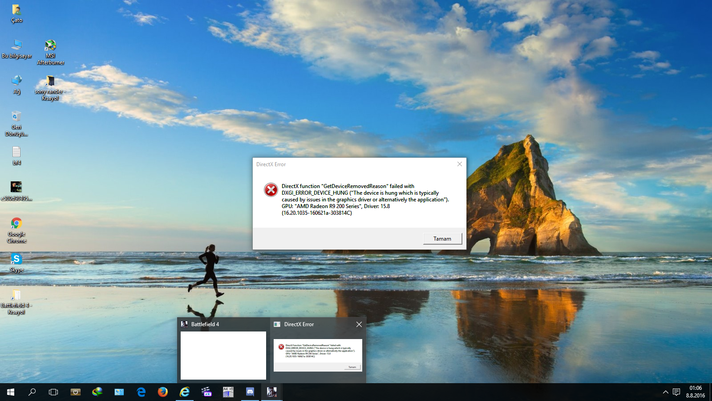Select the Skype desktop icon
Viewport: 712px width, 401px height.
(16, 263)
